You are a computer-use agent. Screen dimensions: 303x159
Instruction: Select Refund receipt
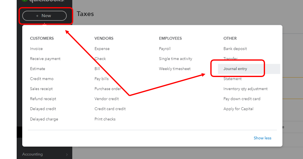(43, 99)
